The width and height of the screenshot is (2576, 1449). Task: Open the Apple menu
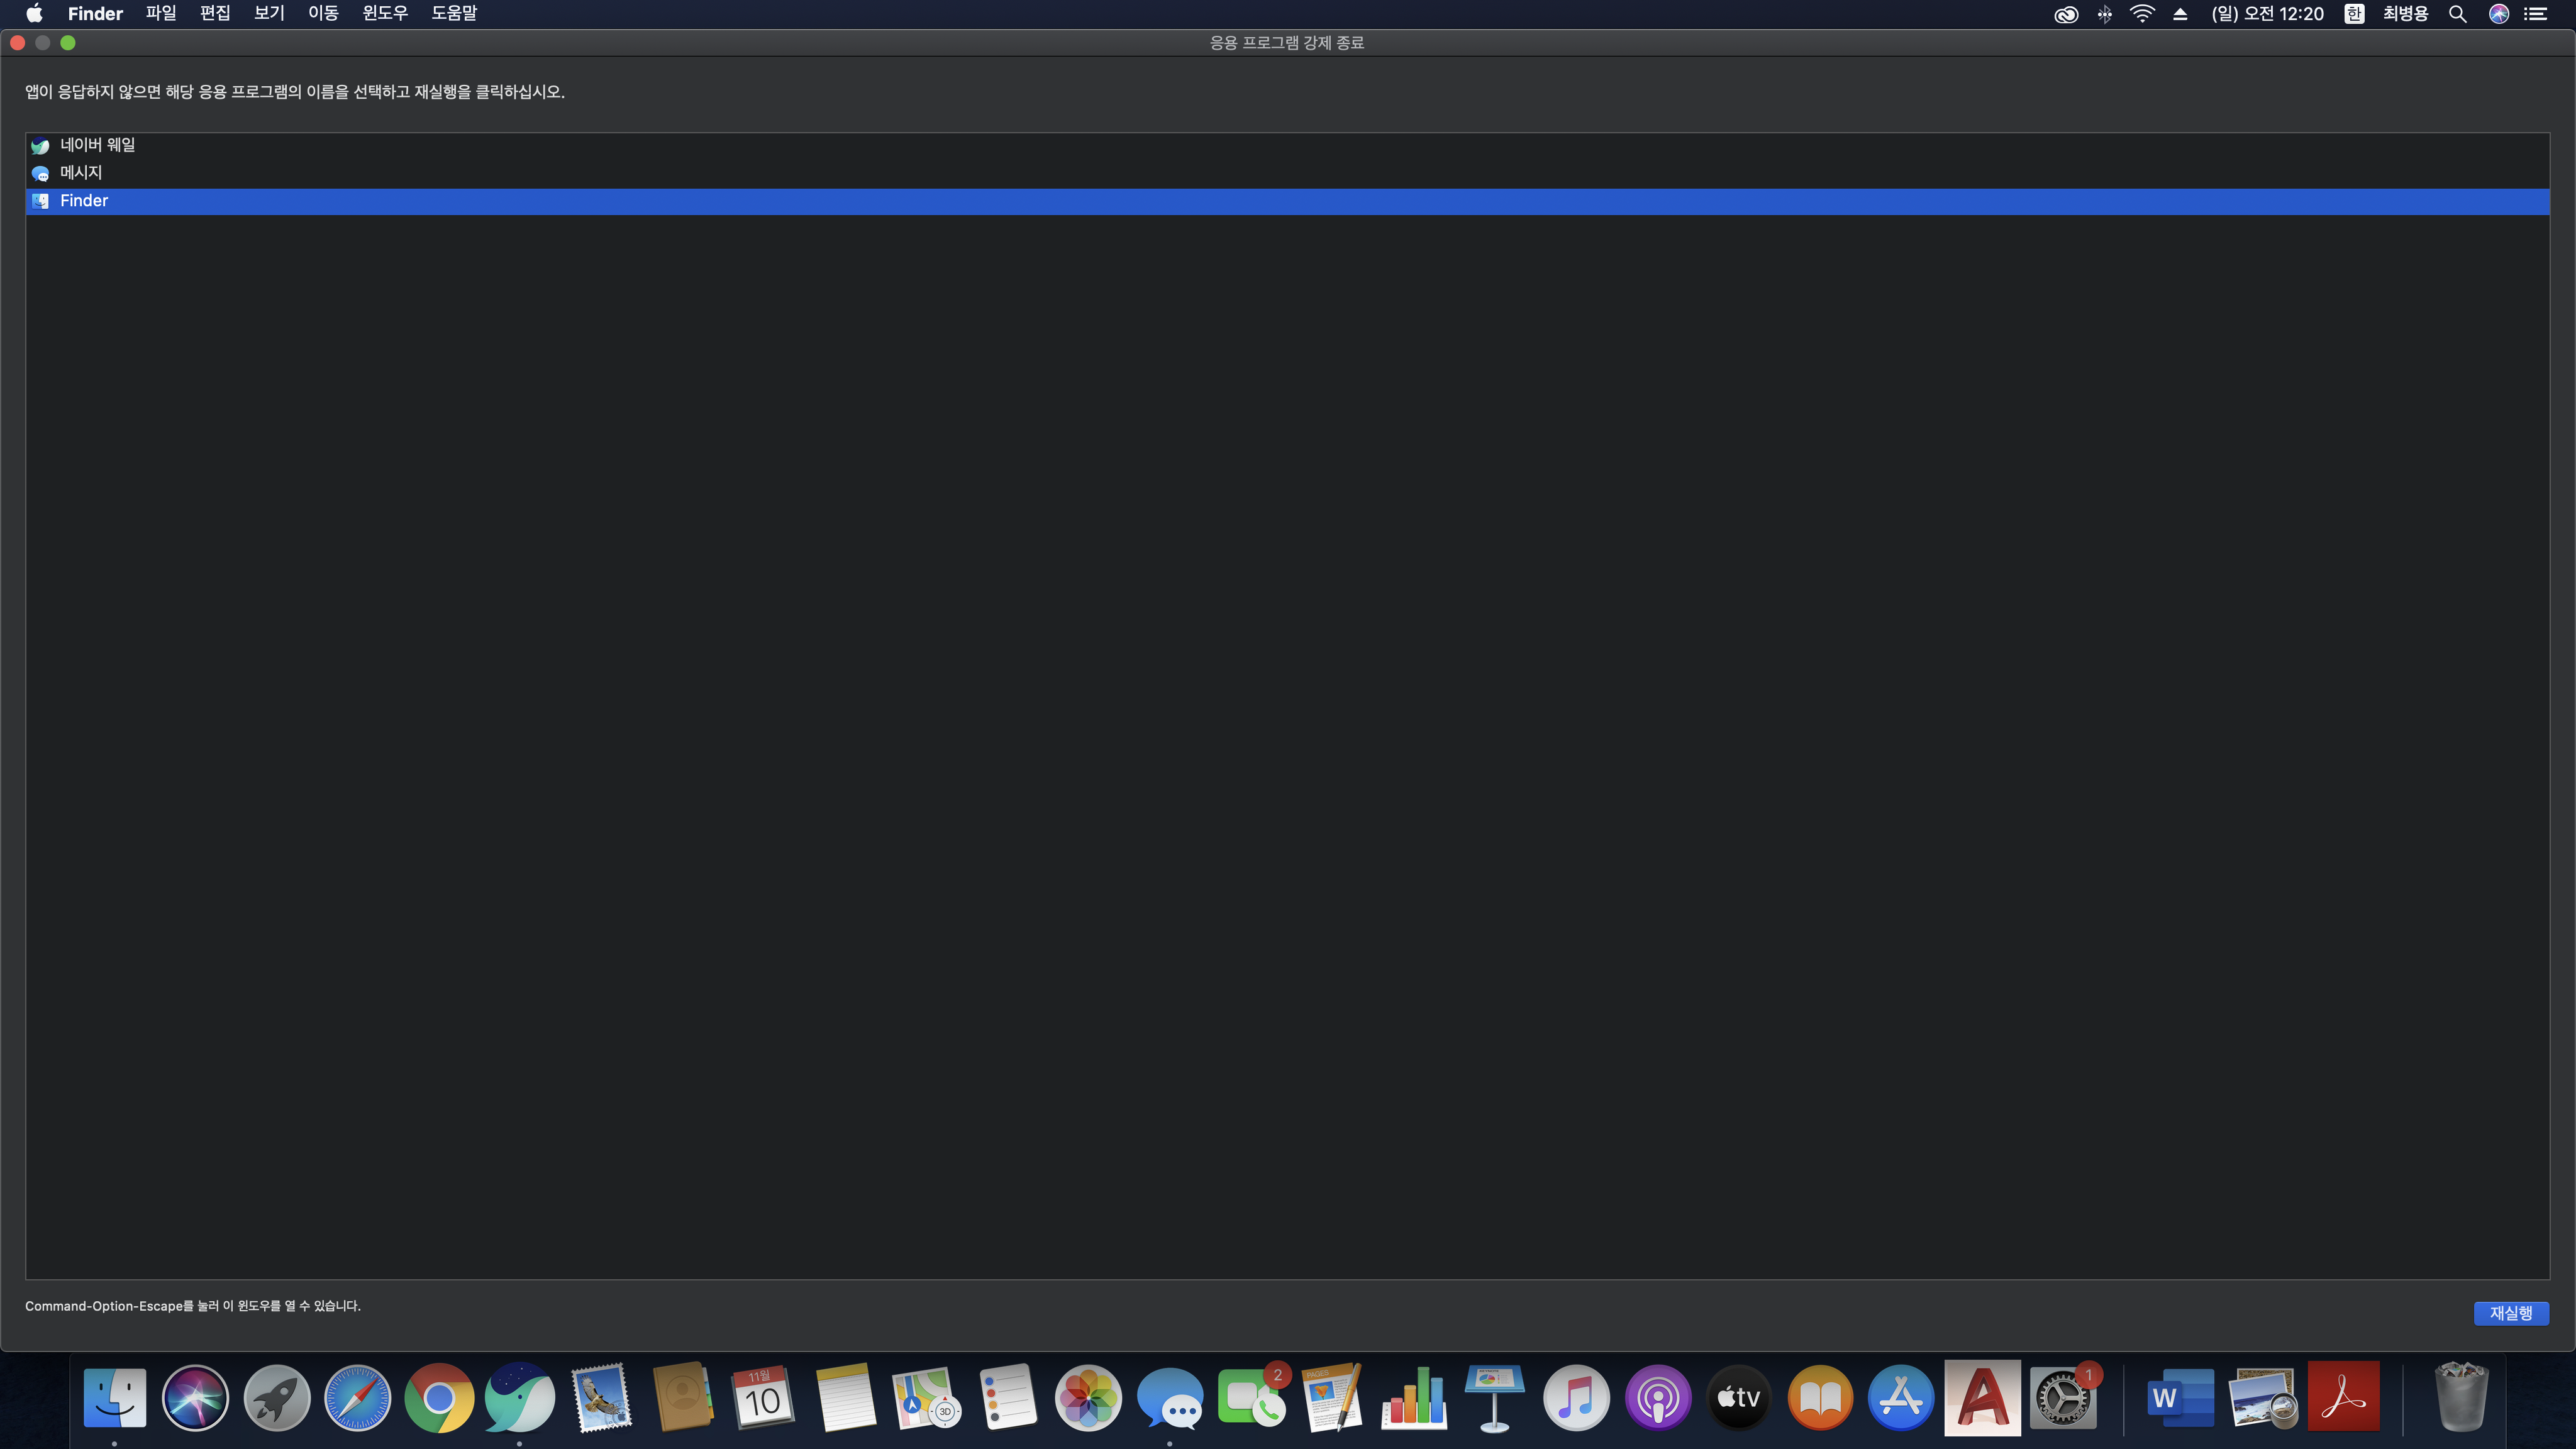[34, 13]
